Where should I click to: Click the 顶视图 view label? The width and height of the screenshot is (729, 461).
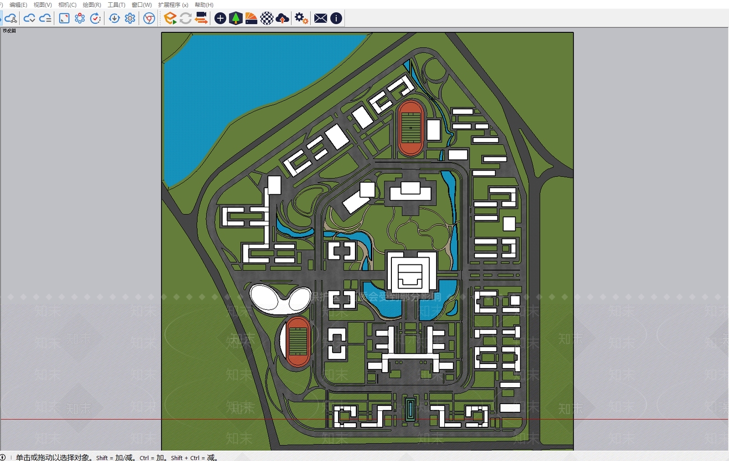pyautogui.click(x=10, y=31)
